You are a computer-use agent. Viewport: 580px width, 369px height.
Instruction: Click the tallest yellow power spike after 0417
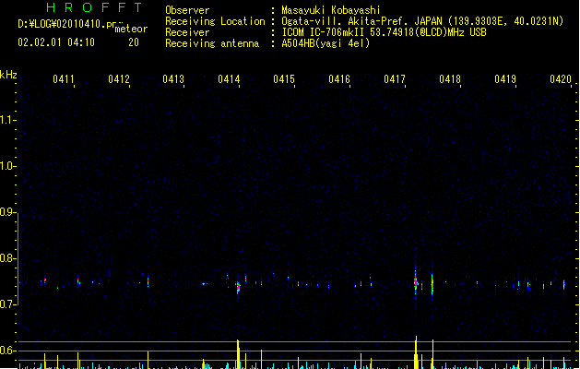pos(416,352)
